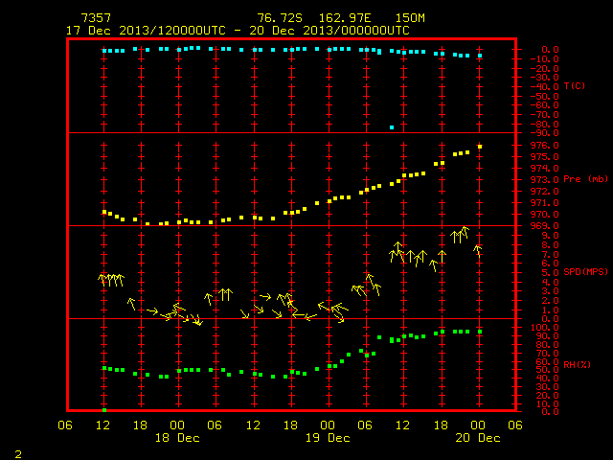Screen dimensions: 613x460
Task: Click the green RH point at 0.0
Action: click(x=104, y=410)
